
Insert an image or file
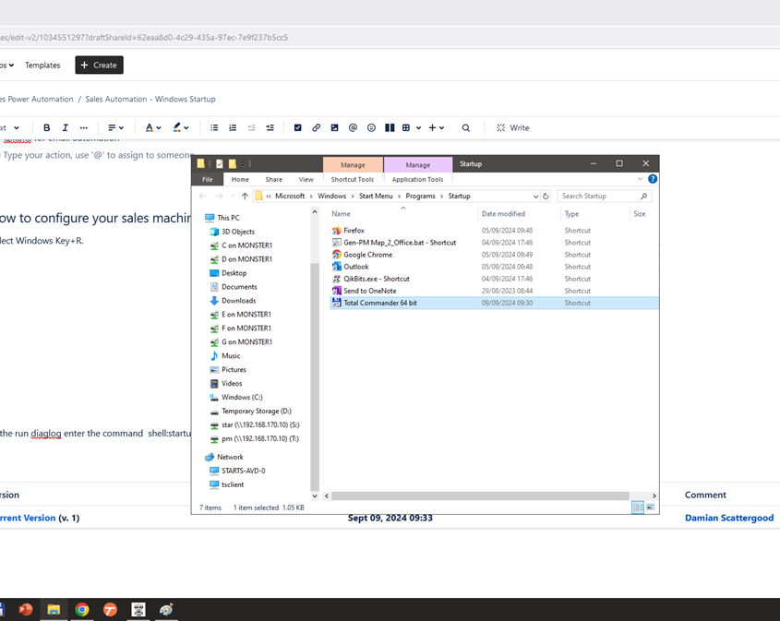(335, 127)
